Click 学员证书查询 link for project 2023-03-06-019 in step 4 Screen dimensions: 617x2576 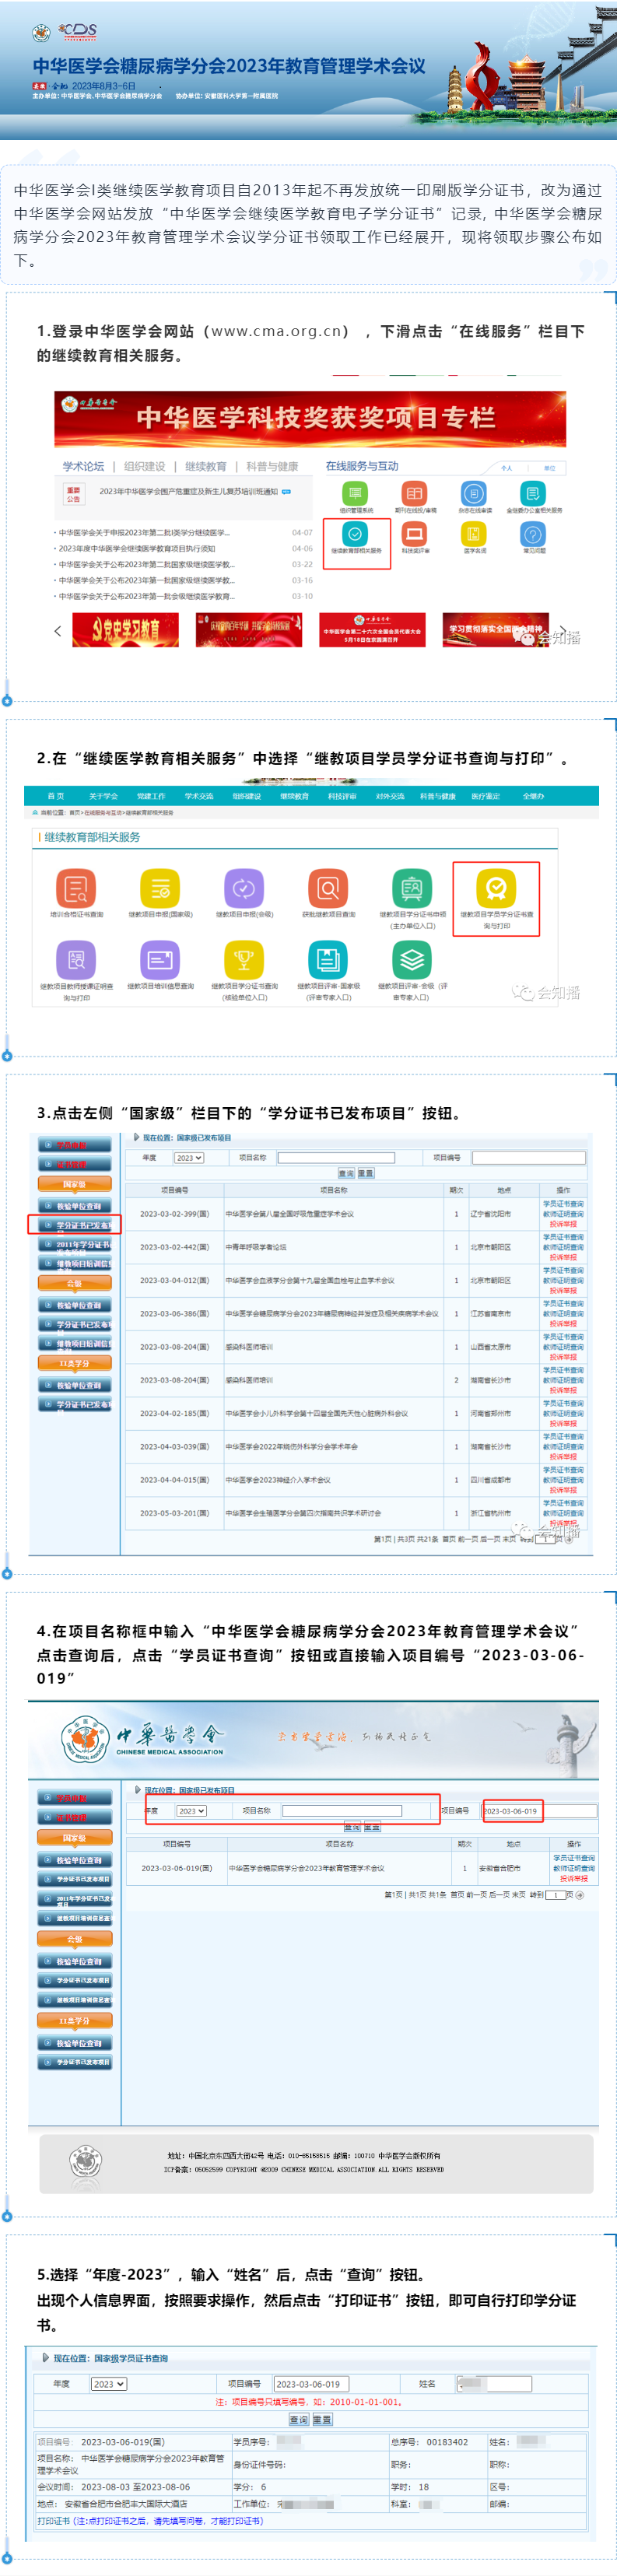coord(574,1858)
